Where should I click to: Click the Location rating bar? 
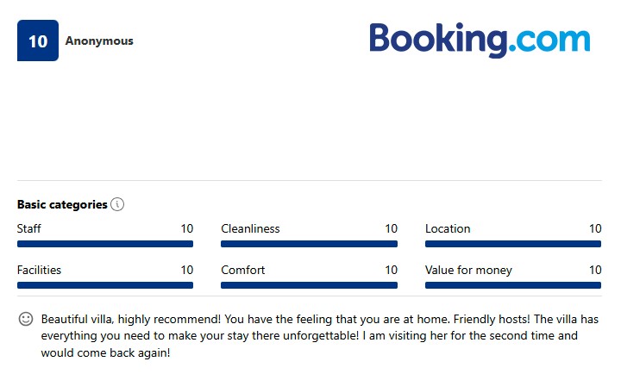(x=513, y=244)
